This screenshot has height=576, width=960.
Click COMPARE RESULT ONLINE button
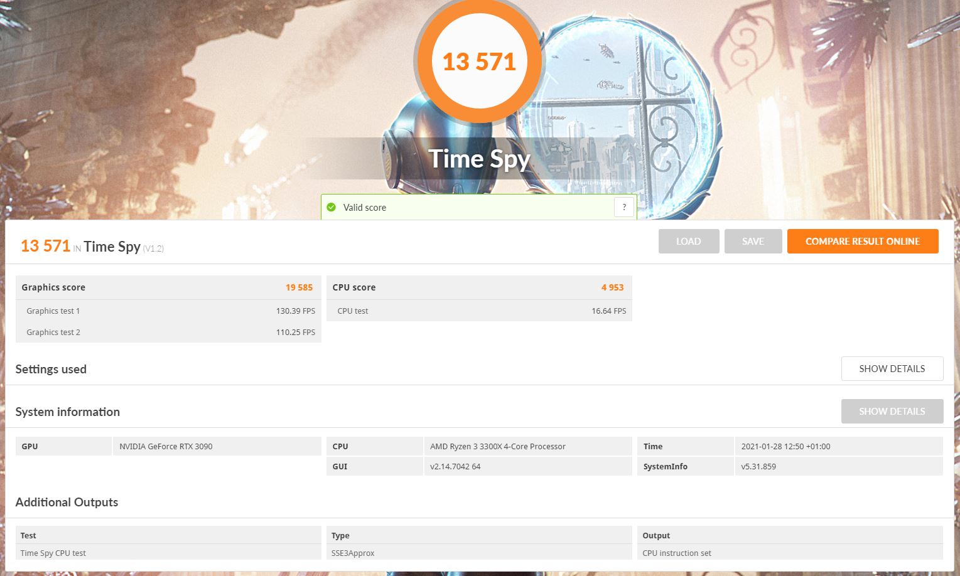coord(863,242)
